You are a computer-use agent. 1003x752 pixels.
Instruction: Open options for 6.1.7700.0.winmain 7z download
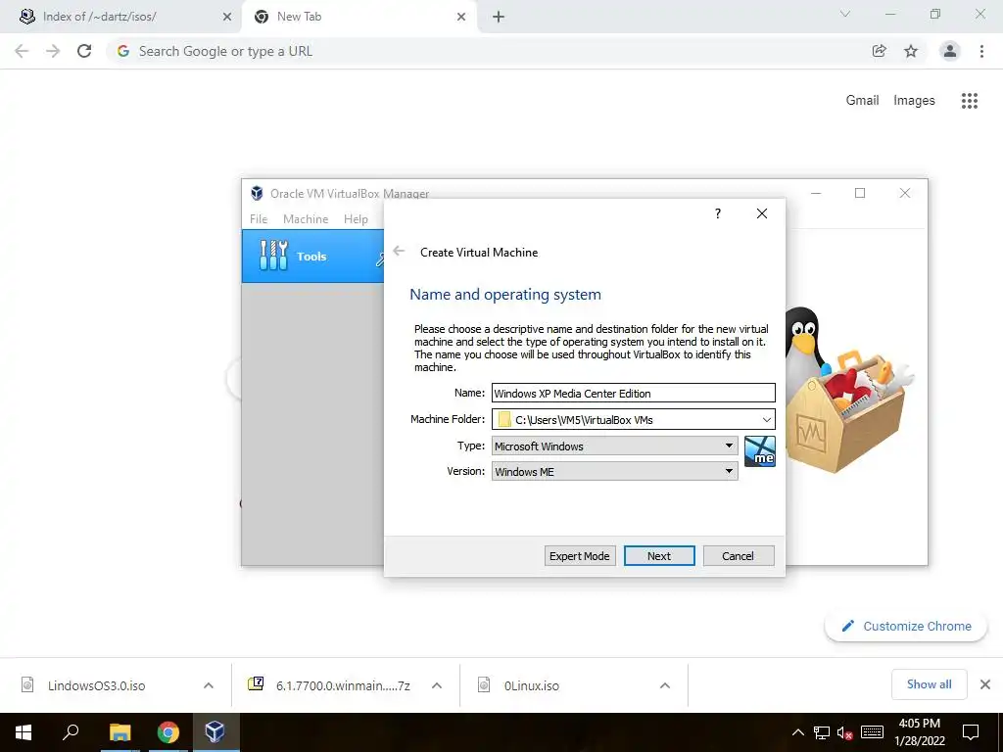pos(437,685)
